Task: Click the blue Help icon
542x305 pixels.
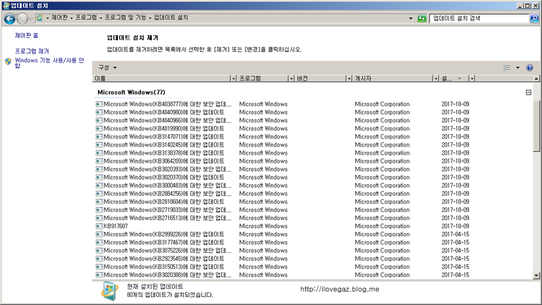Action: (530, 67)
